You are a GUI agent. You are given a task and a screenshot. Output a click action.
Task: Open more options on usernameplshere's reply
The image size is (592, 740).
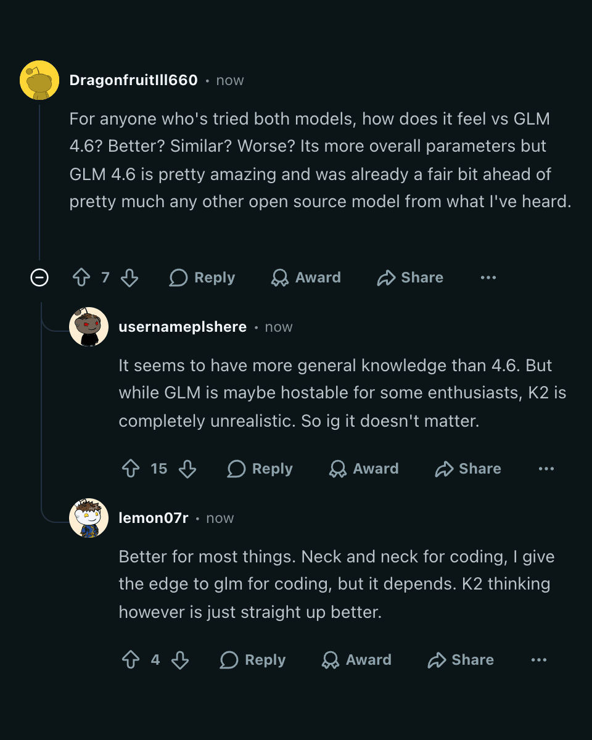point(546,469)
